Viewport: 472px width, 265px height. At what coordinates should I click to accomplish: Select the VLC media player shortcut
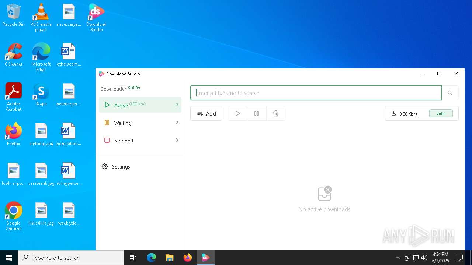pyautogui.click(x=41, y=18)
